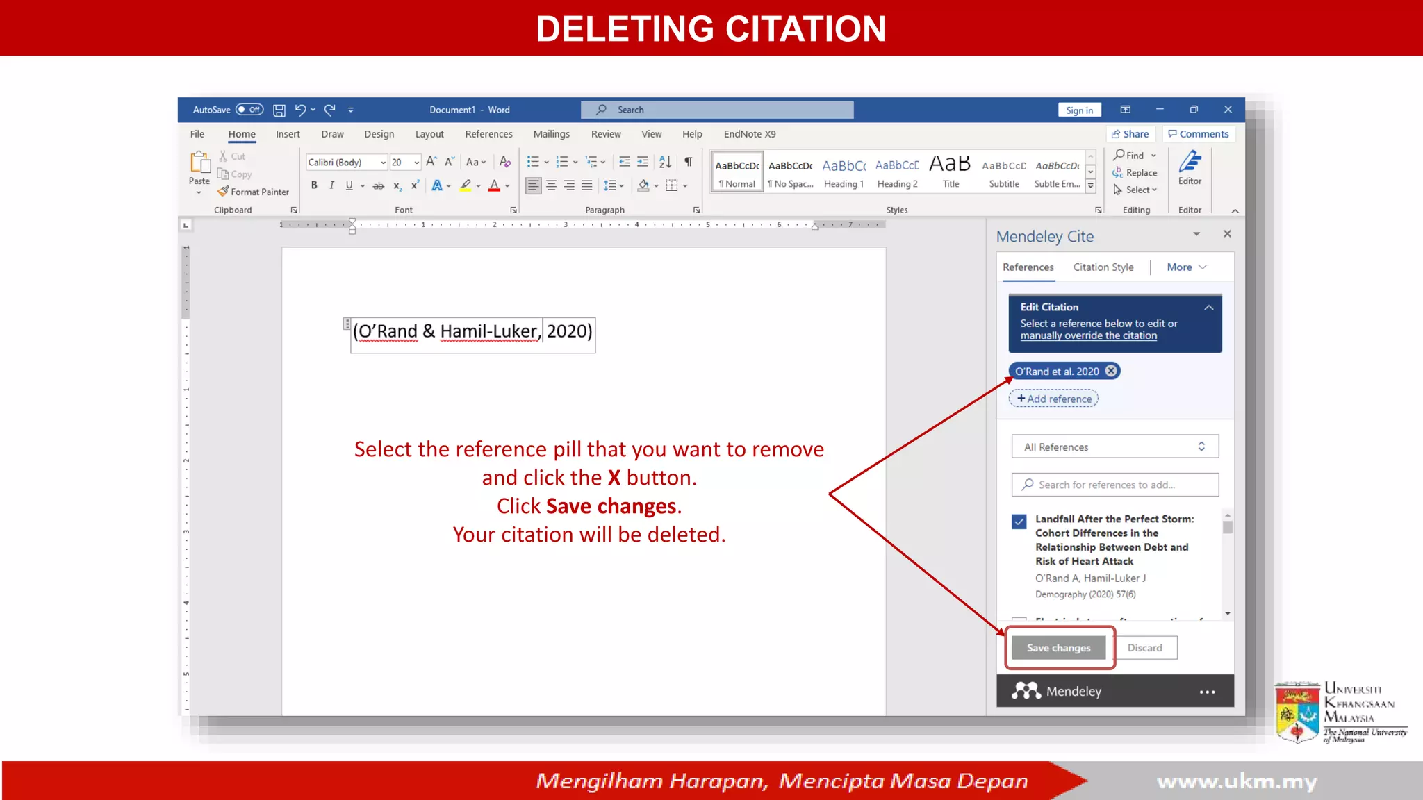Apply text highlight color
Viewport: 1423px width, 800px height.
pos(466,185)
